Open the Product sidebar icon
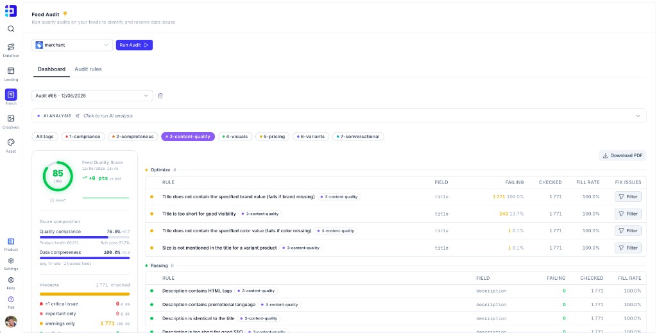657x333 pixels. [x=11, y=241]
